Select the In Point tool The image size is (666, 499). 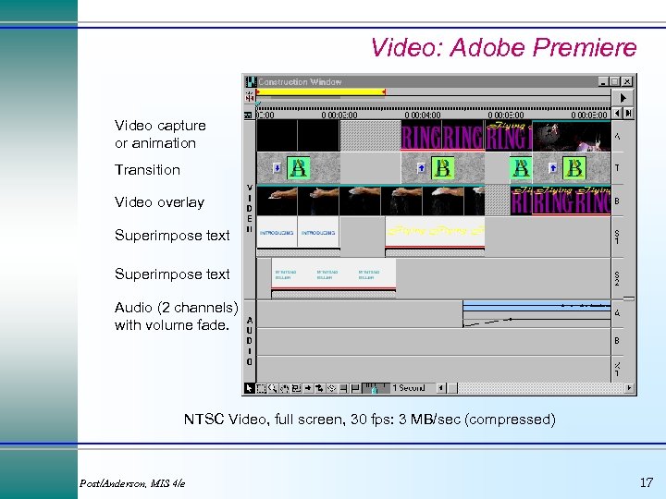tap(343, 388)
